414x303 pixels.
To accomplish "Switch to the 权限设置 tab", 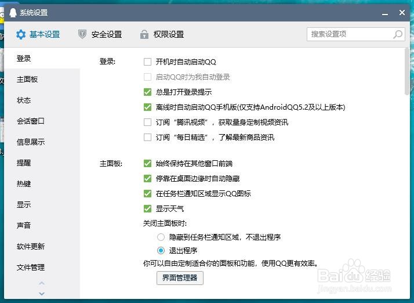I will [x=162, y=34].
